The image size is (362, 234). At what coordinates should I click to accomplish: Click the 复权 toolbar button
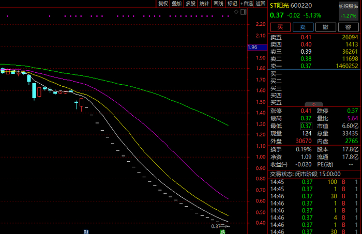163,4
